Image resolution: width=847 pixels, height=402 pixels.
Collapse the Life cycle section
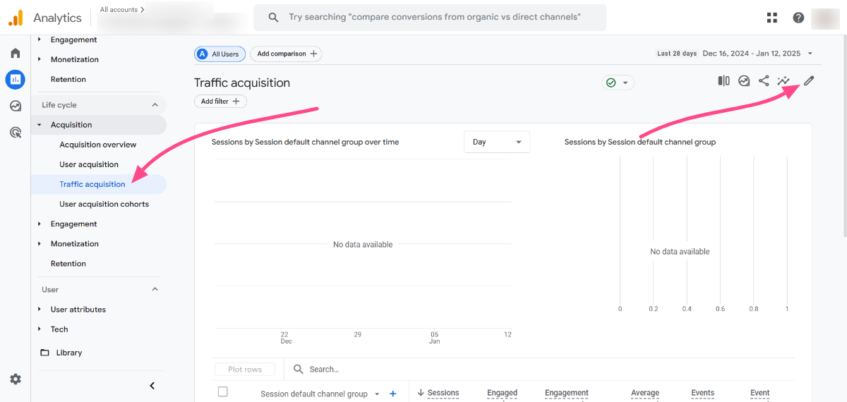[155, 105]
